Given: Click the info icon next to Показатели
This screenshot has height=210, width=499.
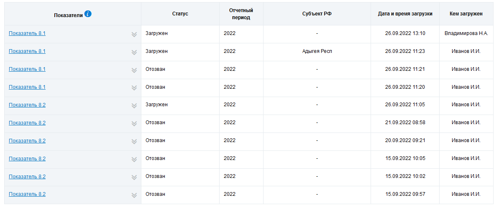Looking at the screenshot, I should (88, 14).
